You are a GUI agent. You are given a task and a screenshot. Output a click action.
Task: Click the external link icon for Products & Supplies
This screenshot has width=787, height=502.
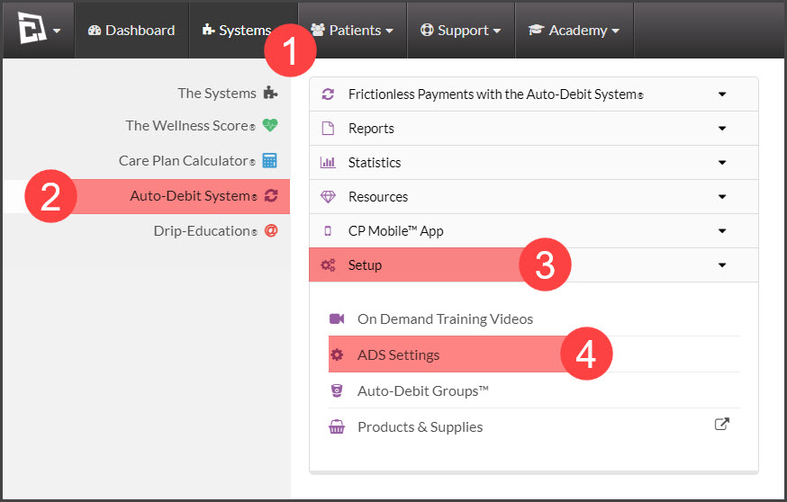click(722, 425)
